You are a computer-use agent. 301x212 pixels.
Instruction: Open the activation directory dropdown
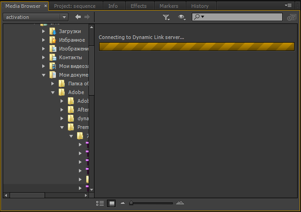tap(35, 17)
